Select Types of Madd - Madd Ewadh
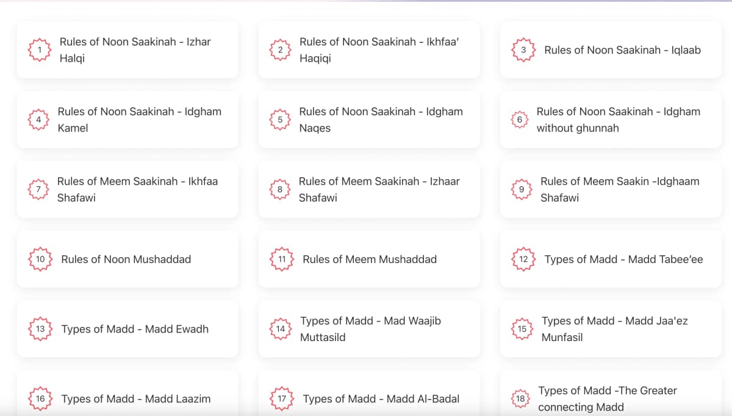This screenshot has width=732, height=416. point(135,329)
